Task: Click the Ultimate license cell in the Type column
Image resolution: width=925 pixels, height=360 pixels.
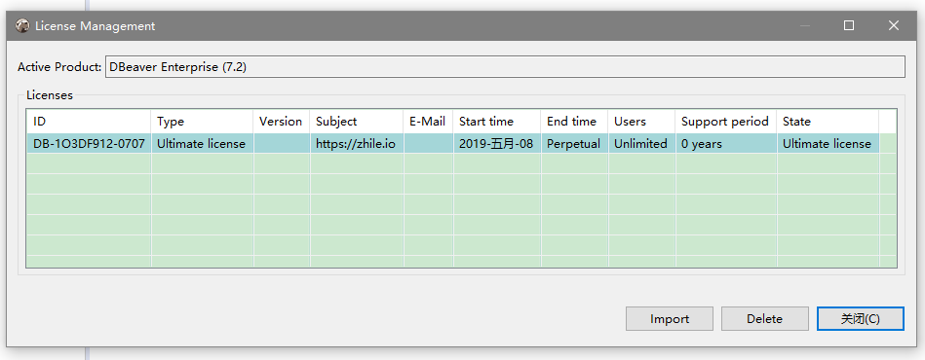Action: (x=202, y=144)
